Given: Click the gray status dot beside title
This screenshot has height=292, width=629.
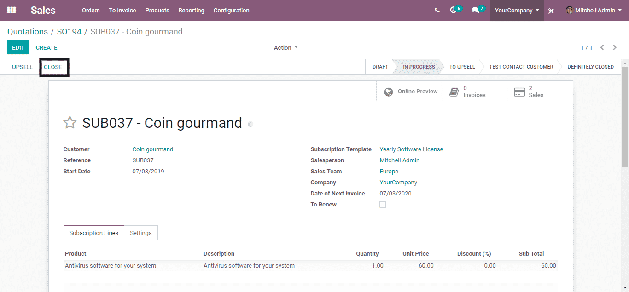Looking at the screenshot, I should [x=250, y=124].
